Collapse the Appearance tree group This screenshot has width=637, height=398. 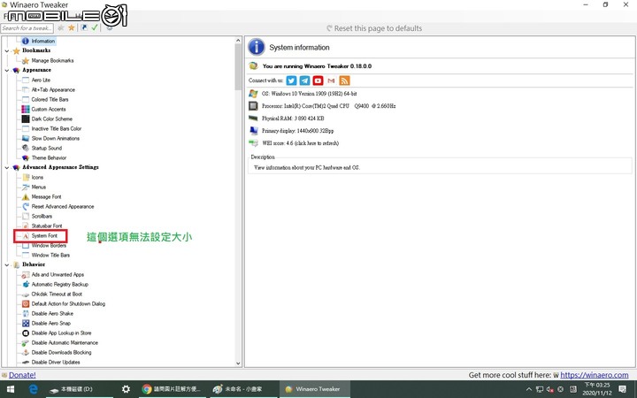click(7, 70)
